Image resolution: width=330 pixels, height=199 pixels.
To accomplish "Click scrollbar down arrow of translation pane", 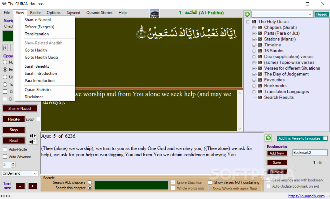I will coord(240,129).
